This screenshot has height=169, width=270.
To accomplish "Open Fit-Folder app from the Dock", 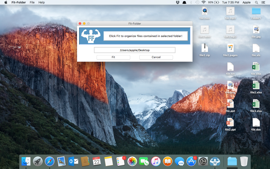I will pyautogui.click(x=215, y=162).
